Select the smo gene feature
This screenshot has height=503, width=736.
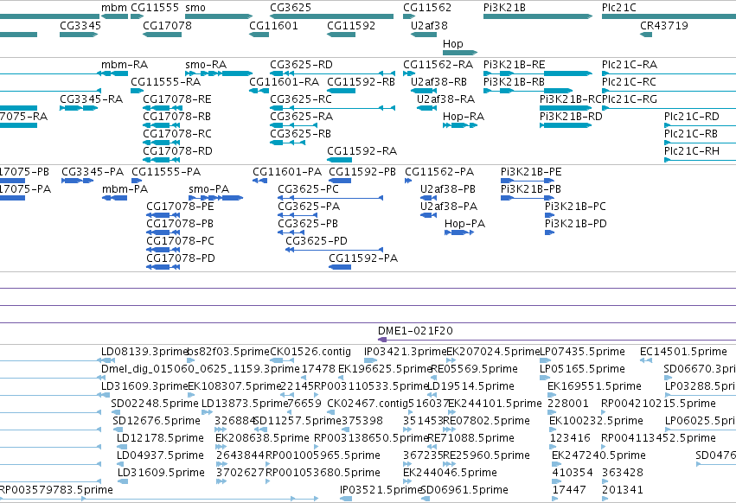click(219, 16)
